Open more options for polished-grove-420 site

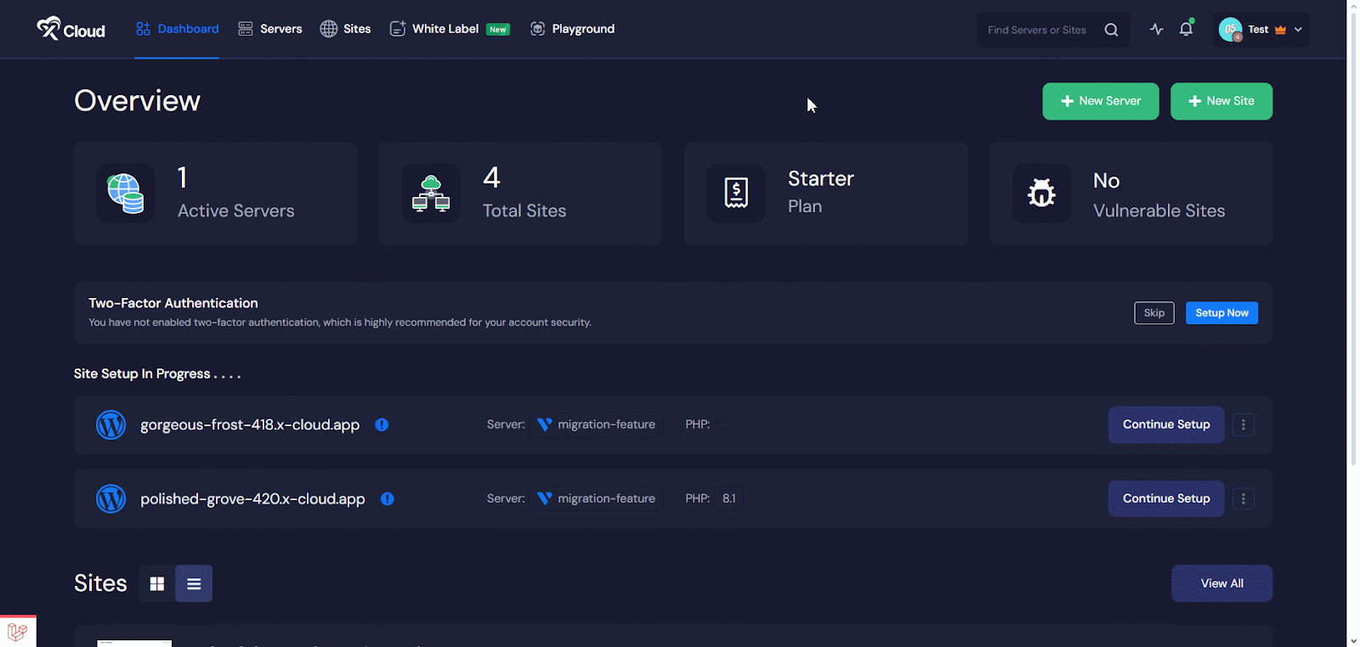click(1243, 499)
